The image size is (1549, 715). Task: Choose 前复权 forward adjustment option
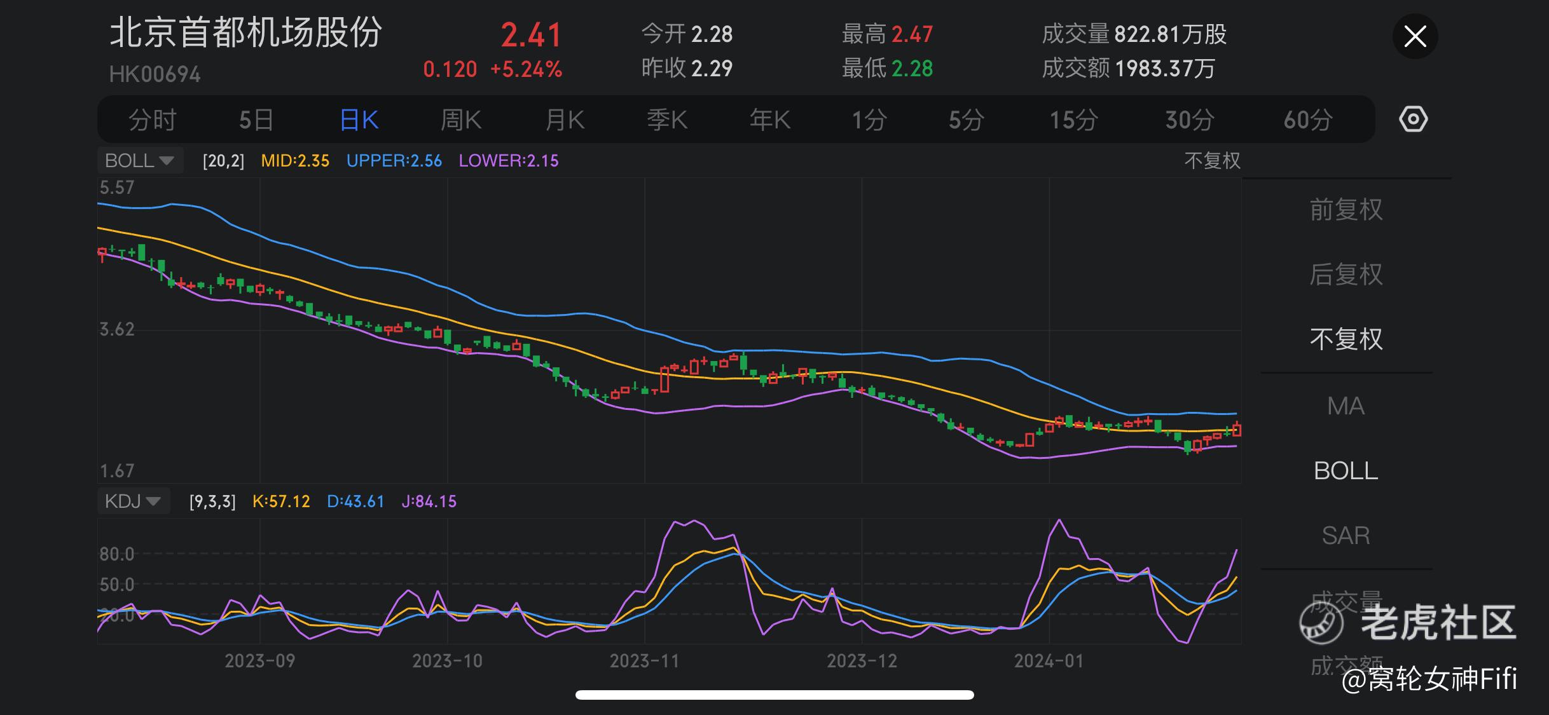tap(1346, 210)
